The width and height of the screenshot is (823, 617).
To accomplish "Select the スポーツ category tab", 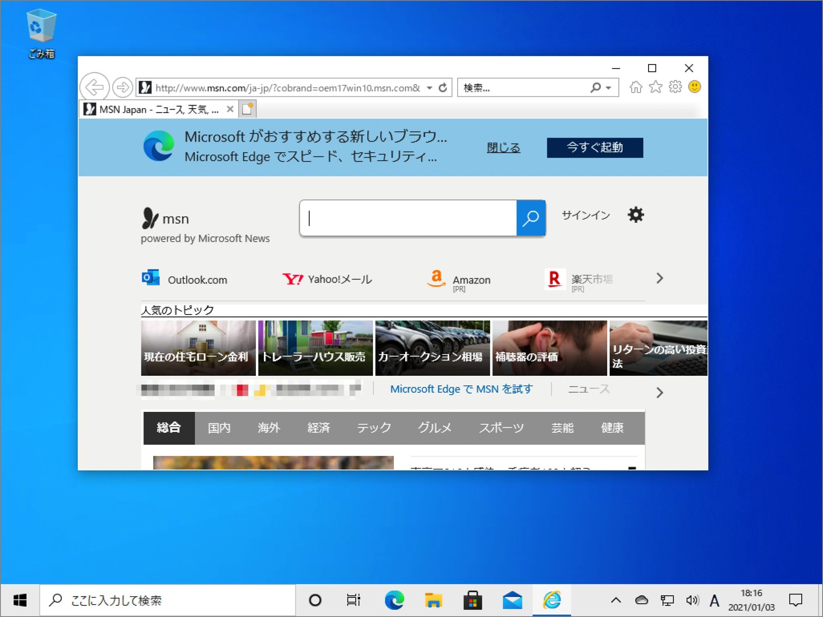I will pos(502,428).
